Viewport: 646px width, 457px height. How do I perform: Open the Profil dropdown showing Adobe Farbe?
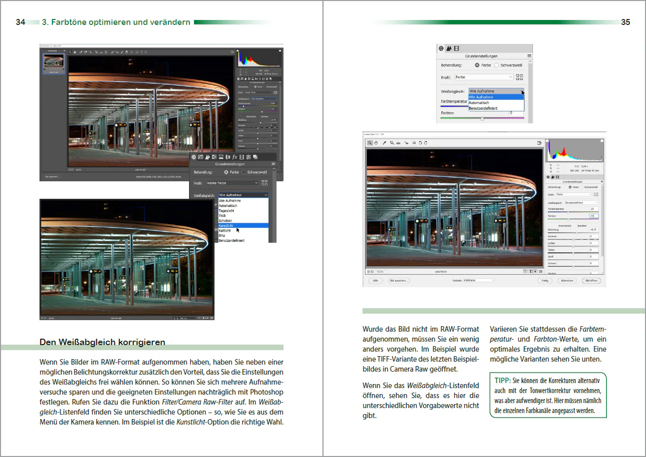pos(232,183)
